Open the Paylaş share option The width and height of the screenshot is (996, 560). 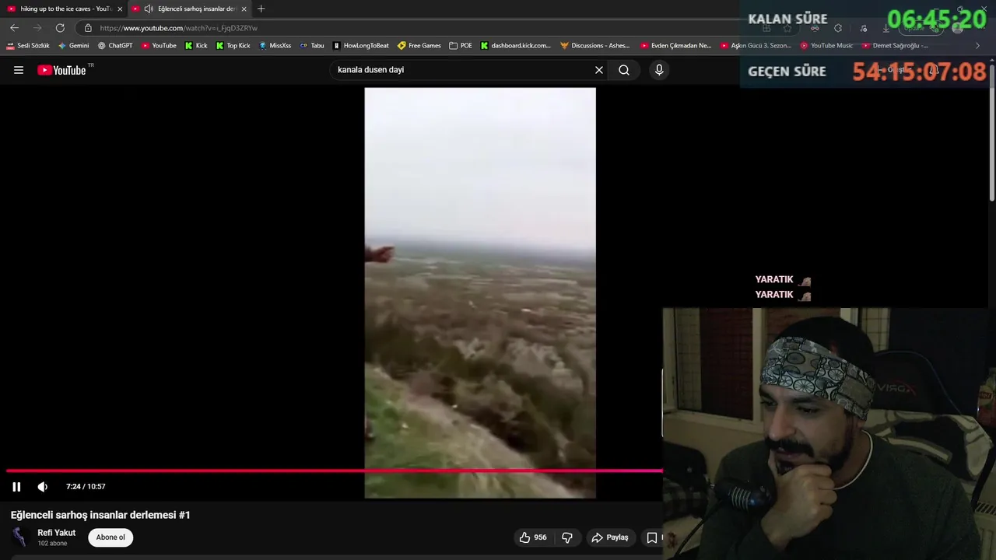pos(610,537)
